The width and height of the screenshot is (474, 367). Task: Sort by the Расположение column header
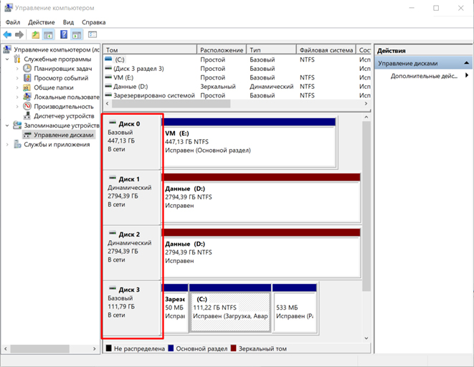tap(222, 50)
